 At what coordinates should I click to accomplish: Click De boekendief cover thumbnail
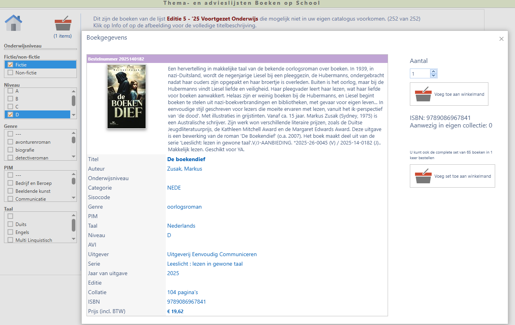pyautogui.click(x=127, y=97)
